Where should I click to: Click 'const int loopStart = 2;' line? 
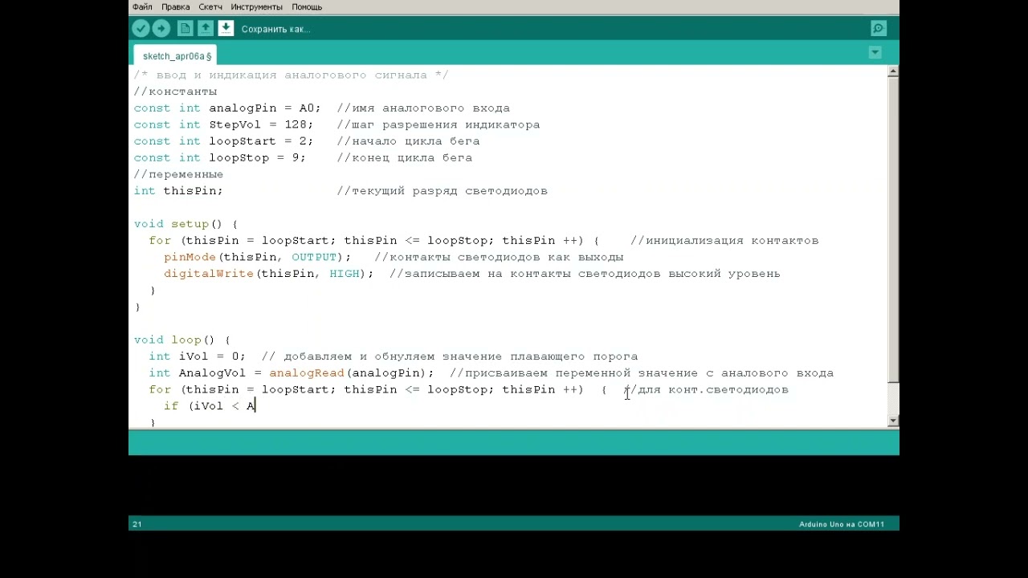tap(223, 141)
